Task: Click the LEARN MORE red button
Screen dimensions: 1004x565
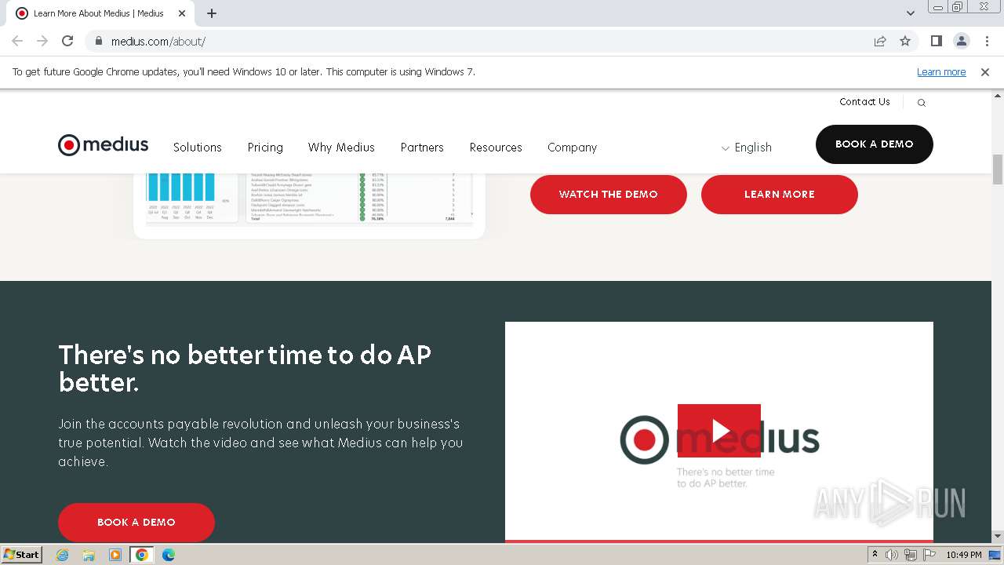Action: pos(780,194)
